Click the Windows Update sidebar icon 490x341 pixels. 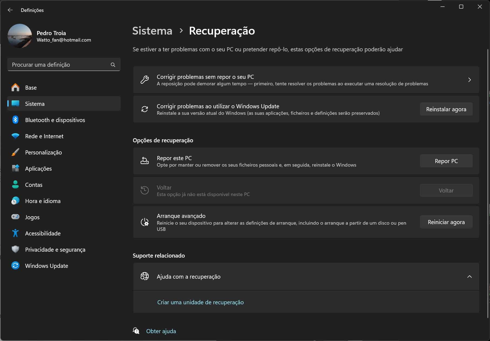pyautogui.click(x=15, y=266)
